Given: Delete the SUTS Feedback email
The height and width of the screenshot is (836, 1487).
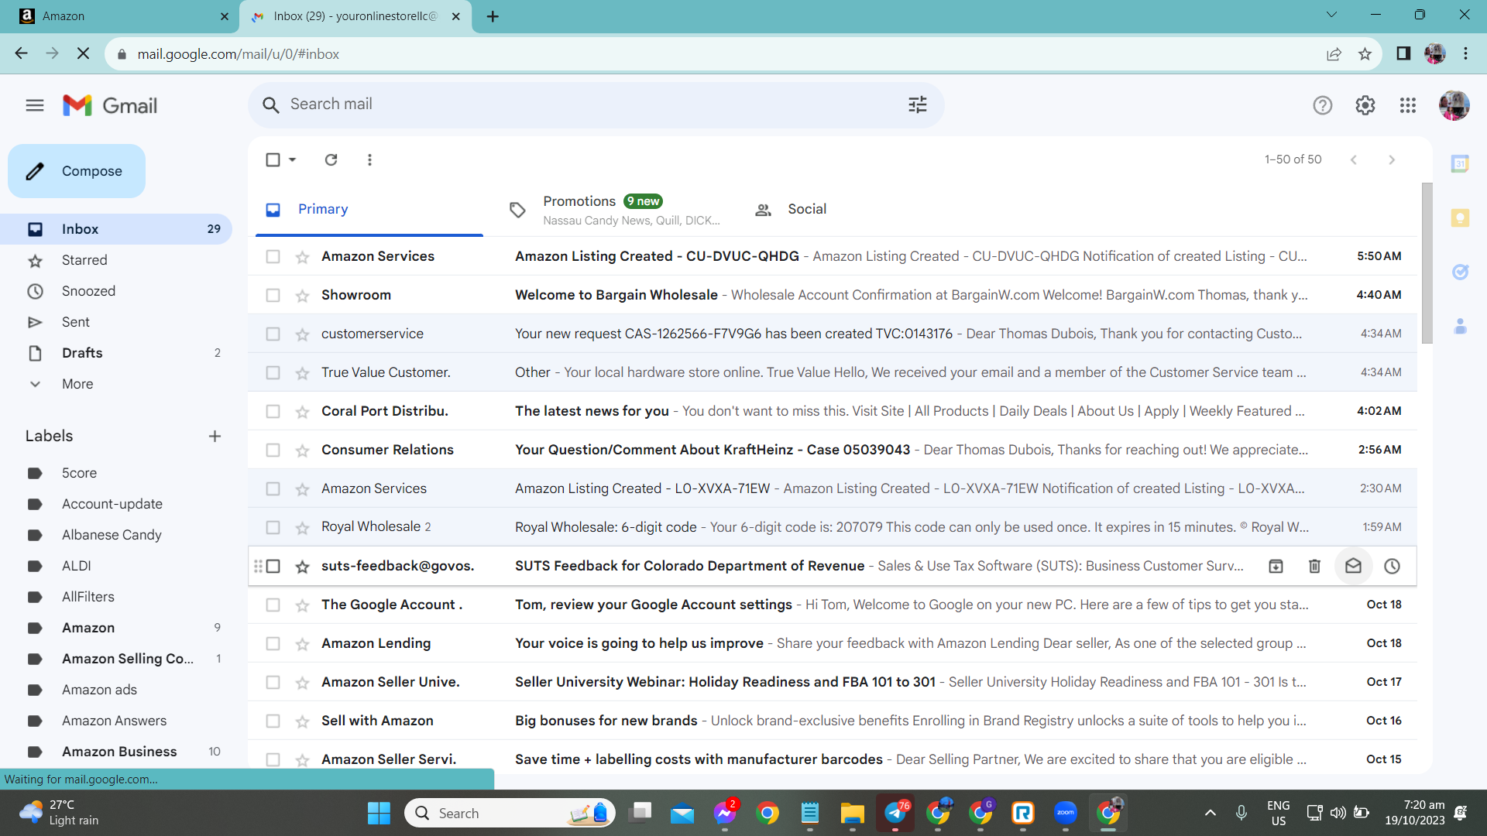Looking at the screenshot, I should [1314, 566].
